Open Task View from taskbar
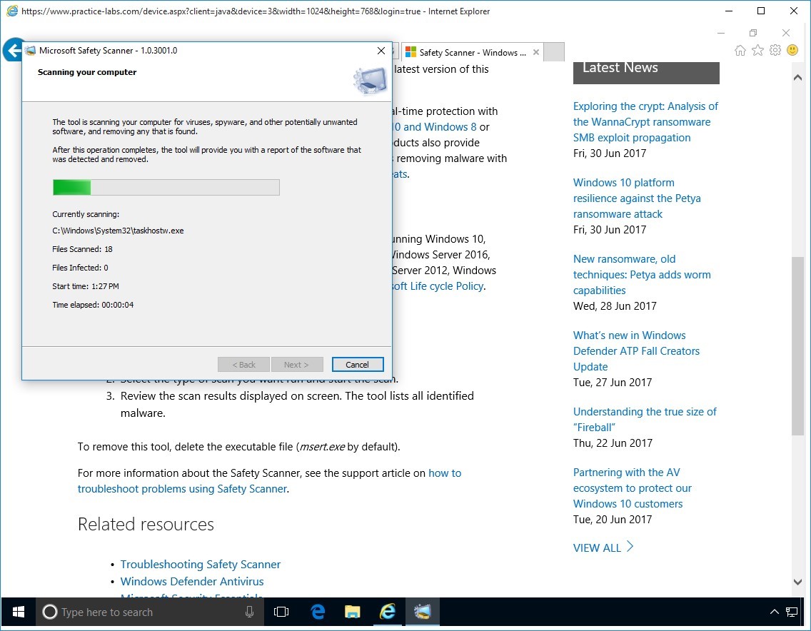 281,612
